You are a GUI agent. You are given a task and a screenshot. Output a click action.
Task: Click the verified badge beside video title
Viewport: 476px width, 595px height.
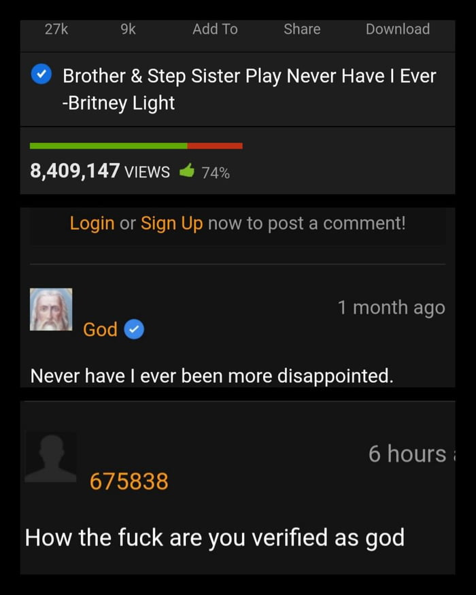tap(41, 74)
